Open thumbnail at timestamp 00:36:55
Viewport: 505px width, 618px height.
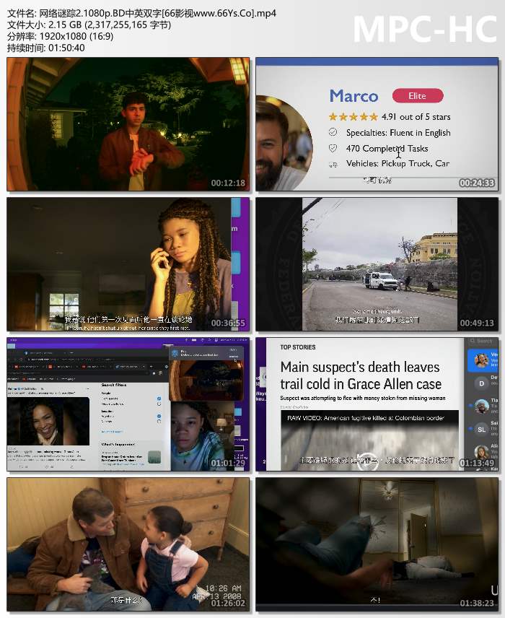(x=128, y=264)
